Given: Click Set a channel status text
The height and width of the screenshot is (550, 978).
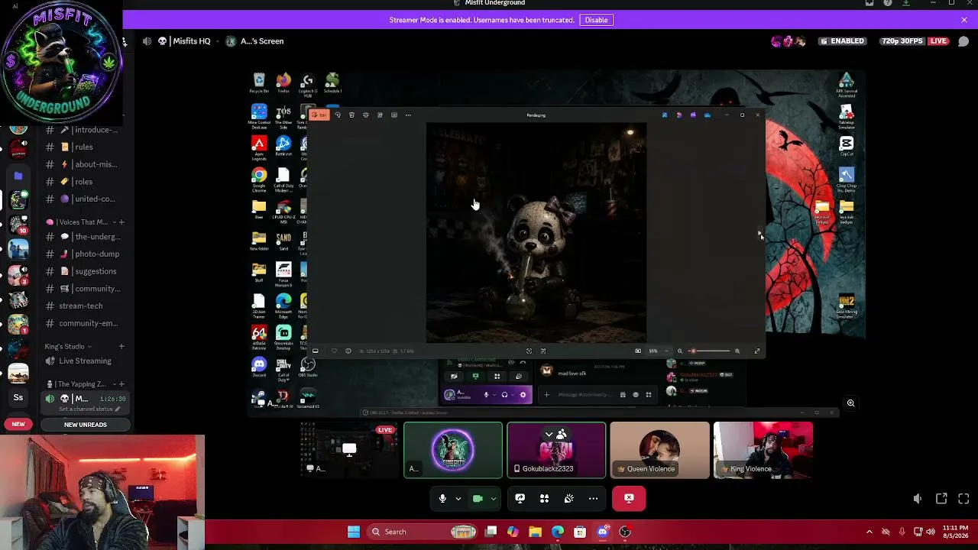Looking at the screenshot, I should pyautogui.click(x=86, y=409).
